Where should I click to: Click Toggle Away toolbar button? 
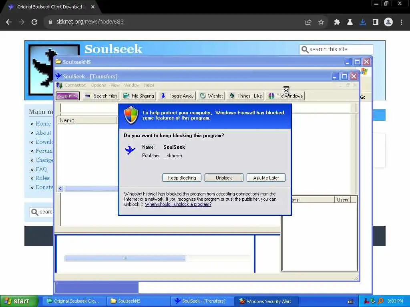(x=177, y=96)
